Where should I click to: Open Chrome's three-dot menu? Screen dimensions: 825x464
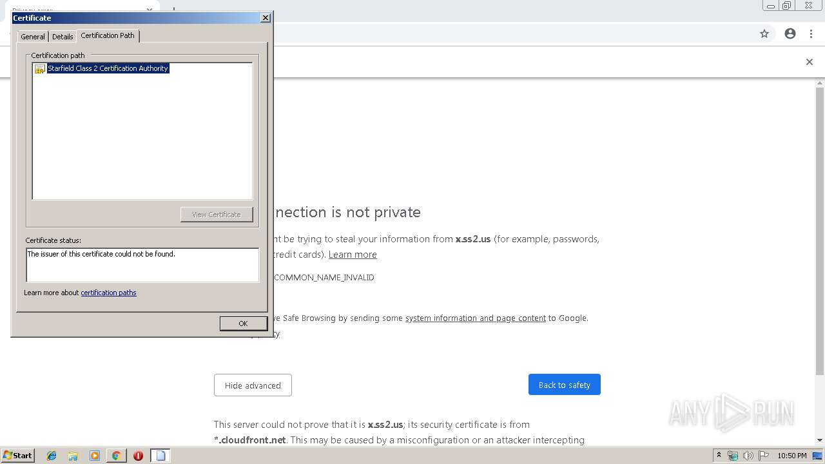(811, 34)
